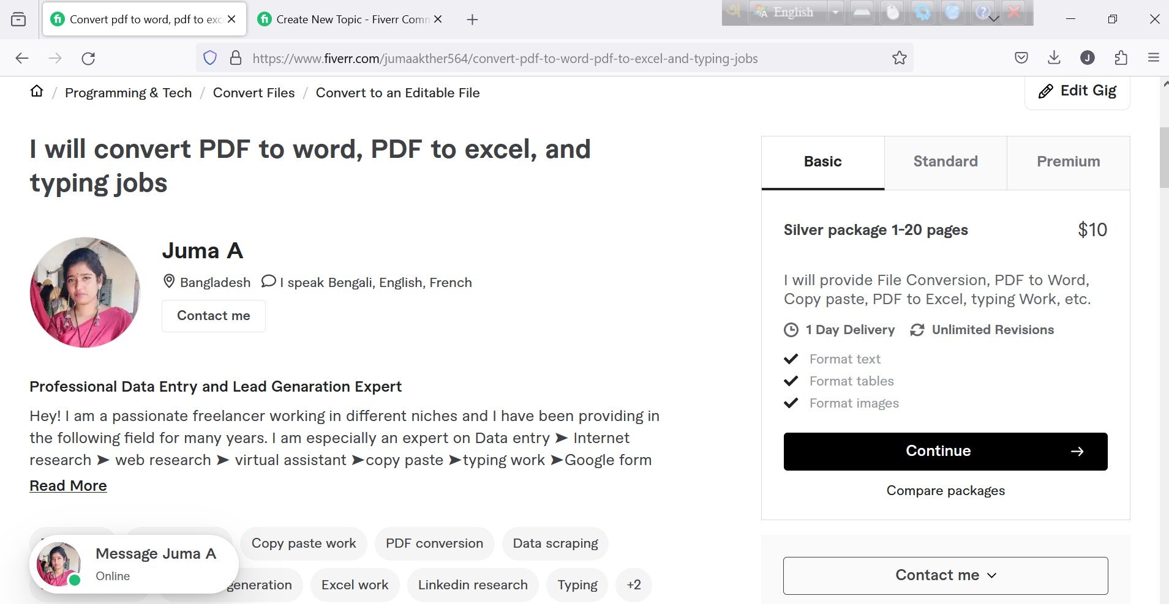This screenshot has height=604, width=1169.
Task: Click the location pin beside Bangladesh
Action: tap(169, 281)
